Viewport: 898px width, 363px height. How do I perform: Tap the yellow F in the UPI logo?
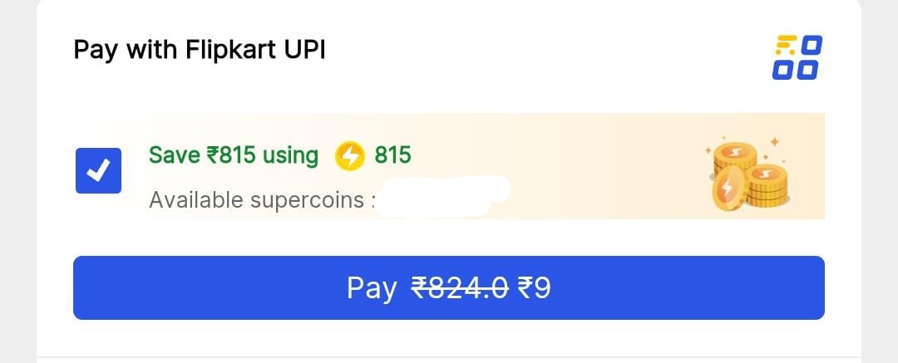coord(784,45)
